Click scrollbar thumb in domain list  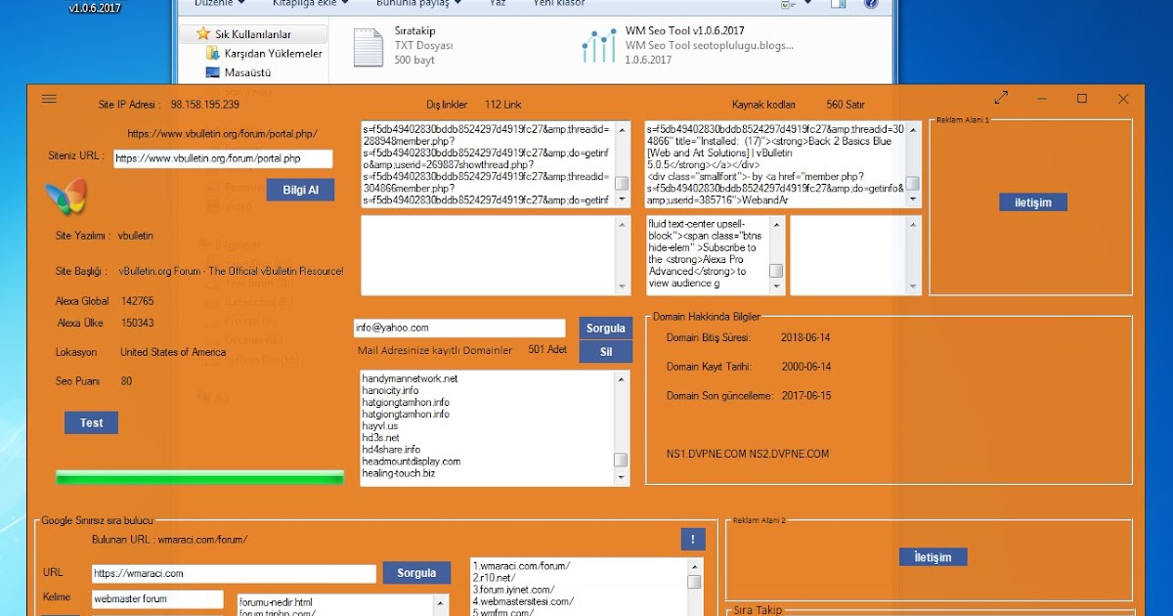click(622, 461)
